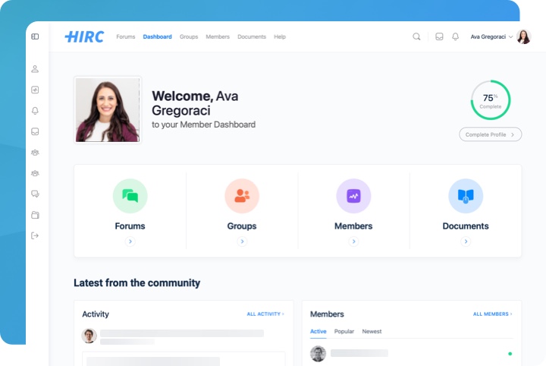Click the blue Documents book icon
The width and height of the screenshot is (546, 366).
pos(466,196)
